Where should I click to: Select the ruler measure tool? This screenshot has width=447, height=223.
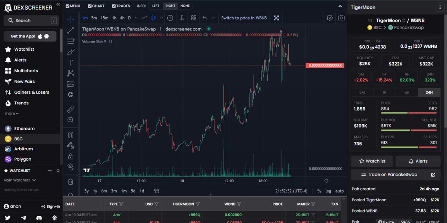71,109
